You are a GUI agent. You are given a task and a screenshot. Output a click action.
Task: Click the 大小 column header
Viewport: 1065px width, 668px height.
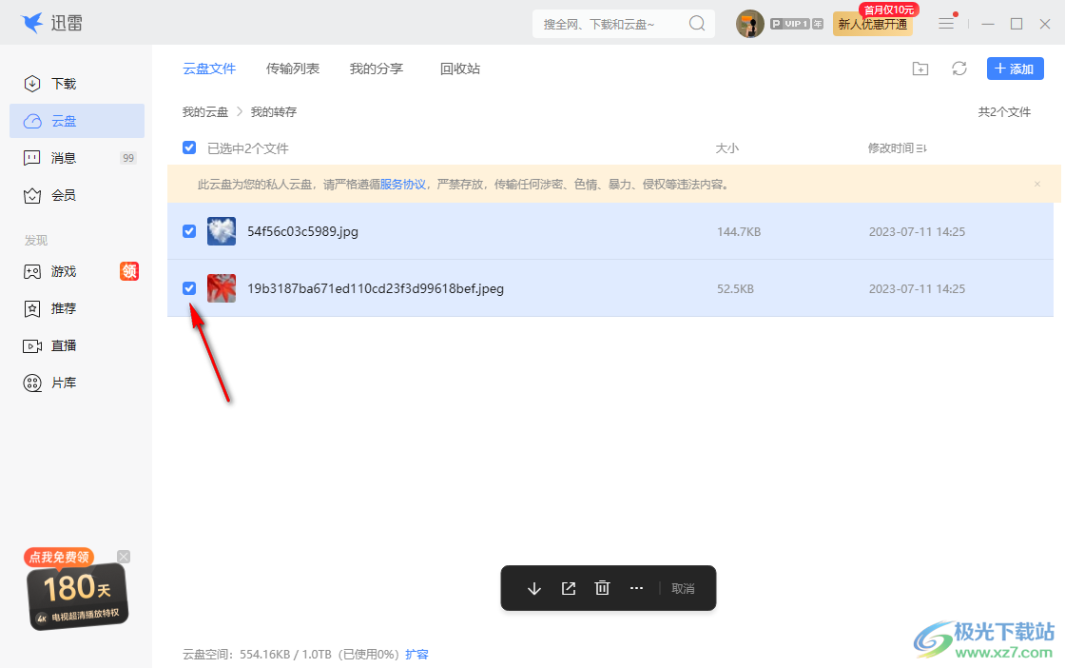click(726, 148)
